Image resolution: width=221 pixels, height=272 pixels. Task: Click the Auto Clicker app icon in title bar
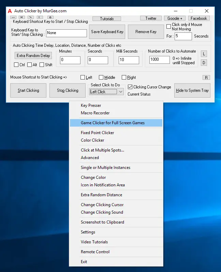pos(9,11)
